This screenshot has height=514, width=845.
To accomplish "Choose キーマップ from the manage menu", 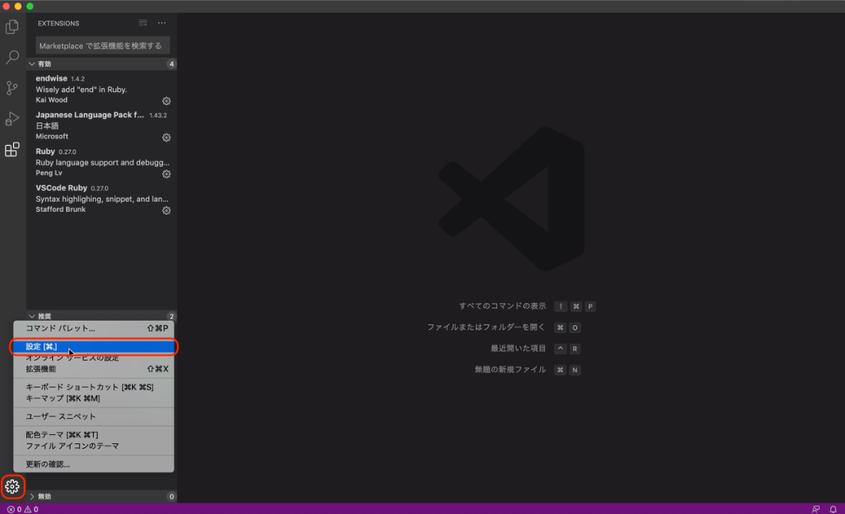I will tap(94, 398).
